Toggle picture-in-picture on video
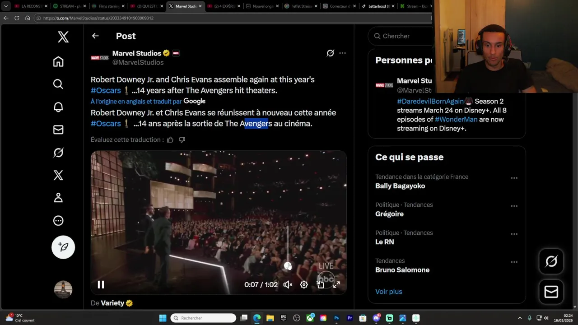Image resolution: width=578 pixels, height=325 pixels. pyautogui.click(x=321, y=284)
